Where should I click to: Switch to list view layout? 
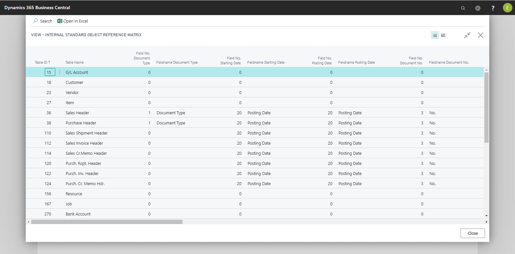point(435,35)
